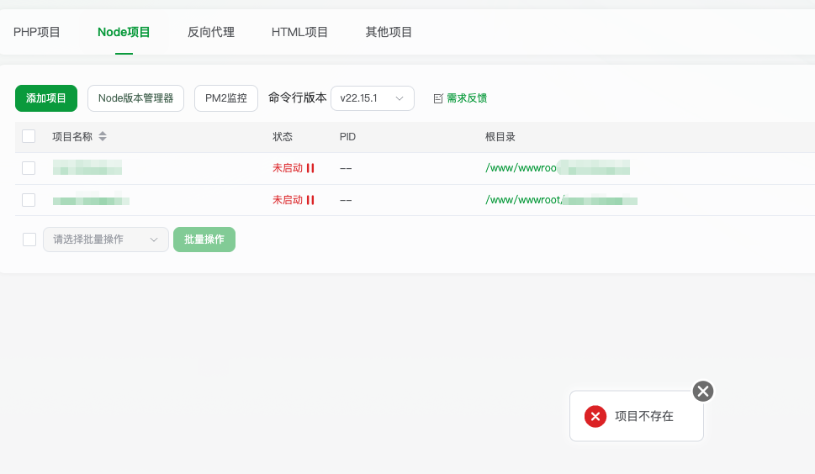Launch the PM2监控 monitor button

coord(226,98)
